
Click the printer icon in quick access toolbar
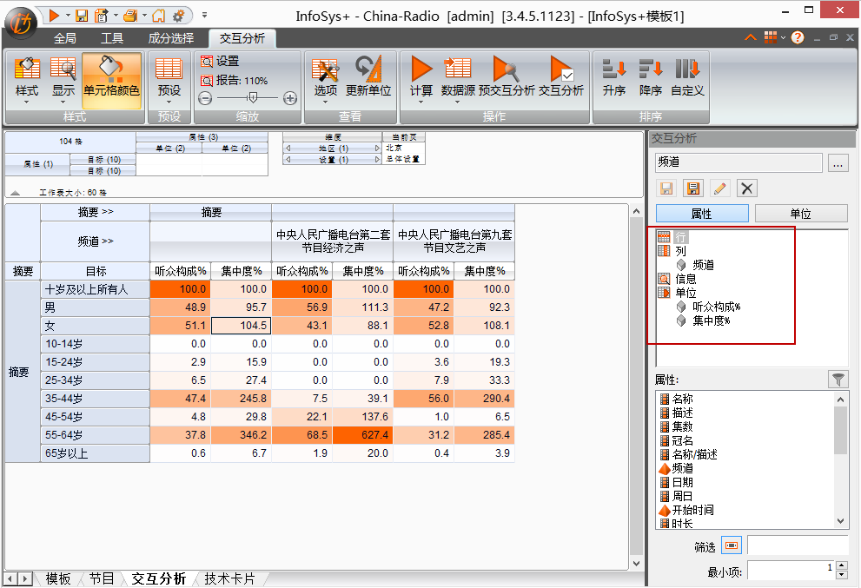(130, 16)
